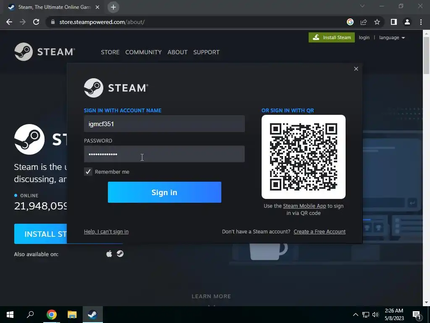This screenshot has width=430, height=323.
Task: Click the Google icon in the address bar
Action: point(350,22)
